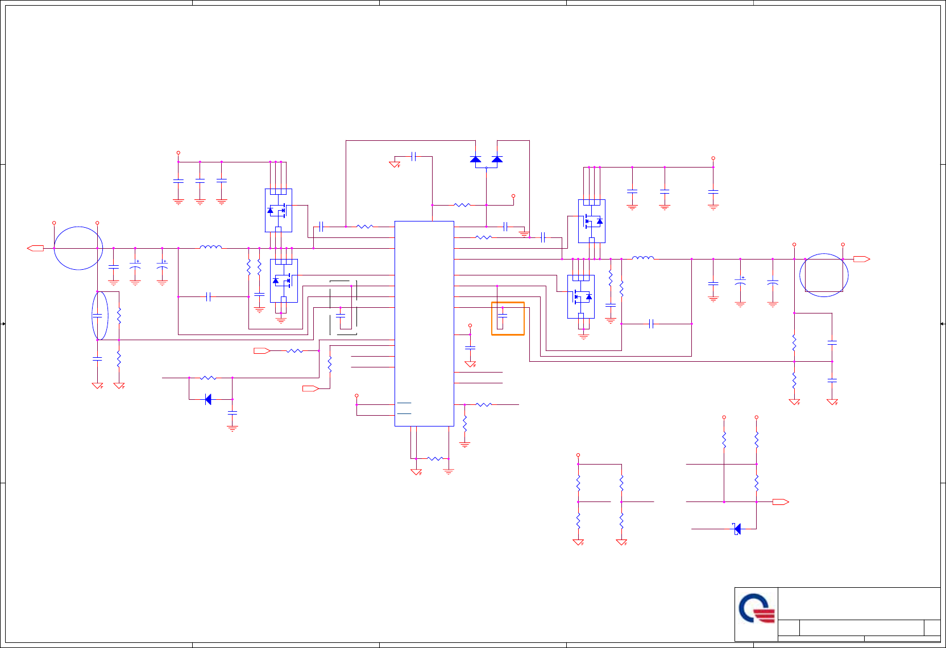Select the top capacitor beside the red ground triangle
The image size is (946, 648).
[414, 156]
